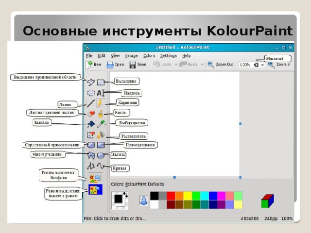311x233 pixels.
Task: Click the Undo toolbar button
Action: coord(162,65)
